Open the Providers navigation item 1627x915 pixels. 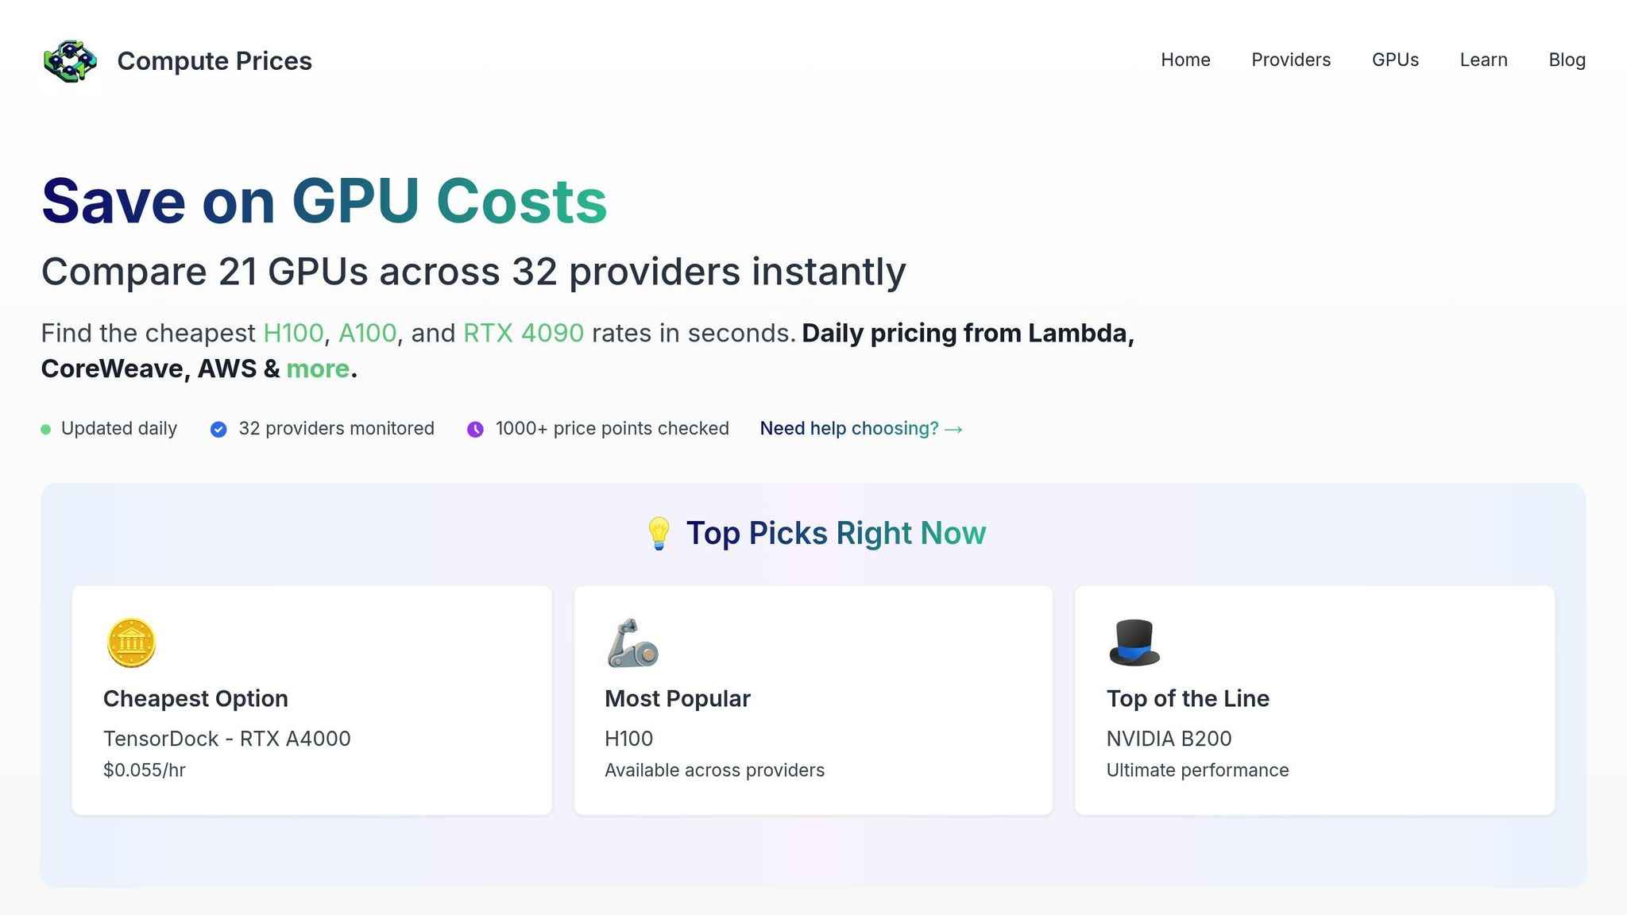(x=1291, y=60)
